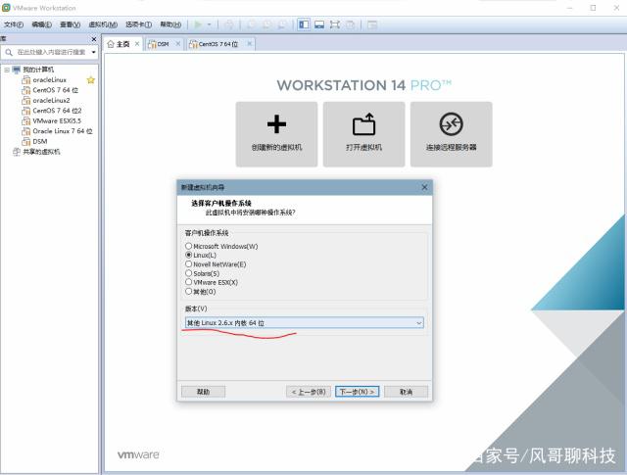Viewport: 627px width, 475px height.
Task: Click the create new virtual machine plus icon
Action: coord(276,124)
